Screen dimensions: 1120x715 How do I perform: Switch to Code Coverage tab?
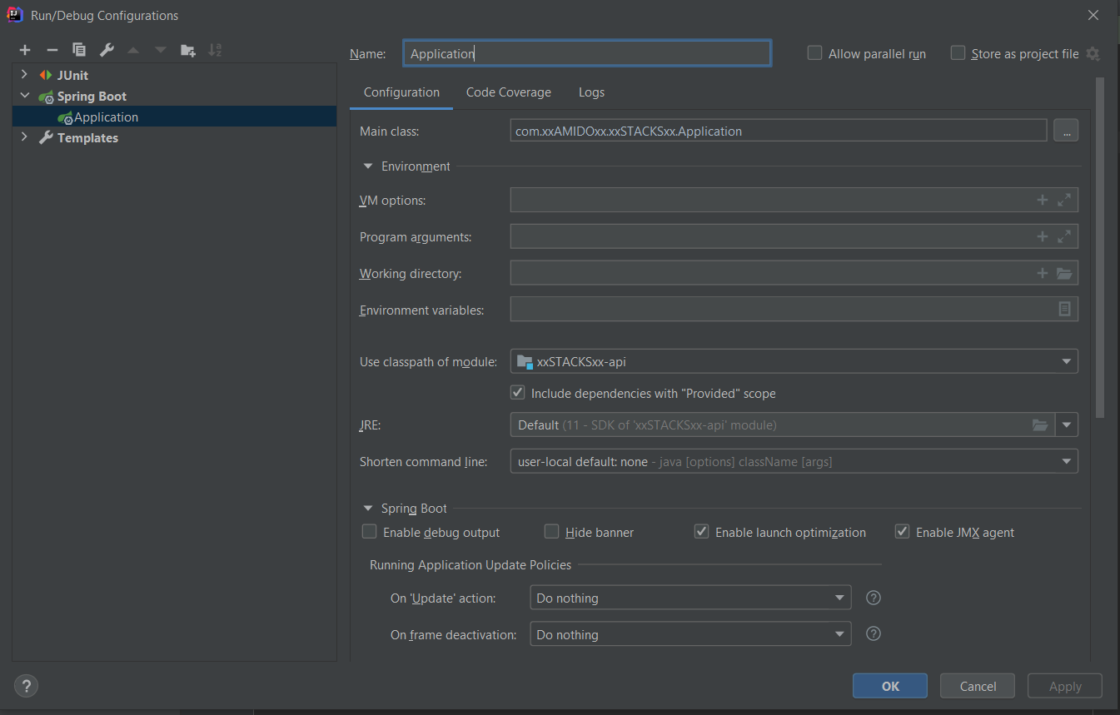tap(509, 92)
